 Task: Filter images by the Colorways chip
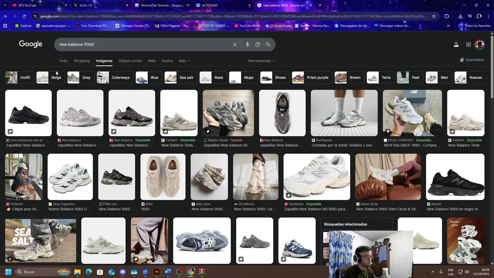[x=115, y=78]
